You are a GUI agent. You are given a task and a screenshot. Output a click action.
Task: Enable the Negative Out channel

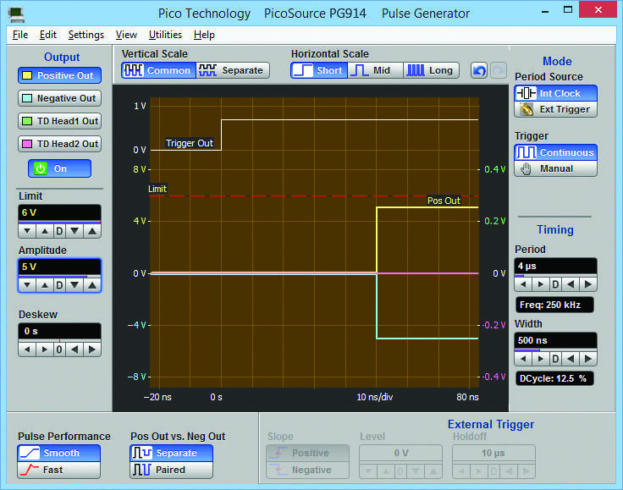click(x=58, y=98)
